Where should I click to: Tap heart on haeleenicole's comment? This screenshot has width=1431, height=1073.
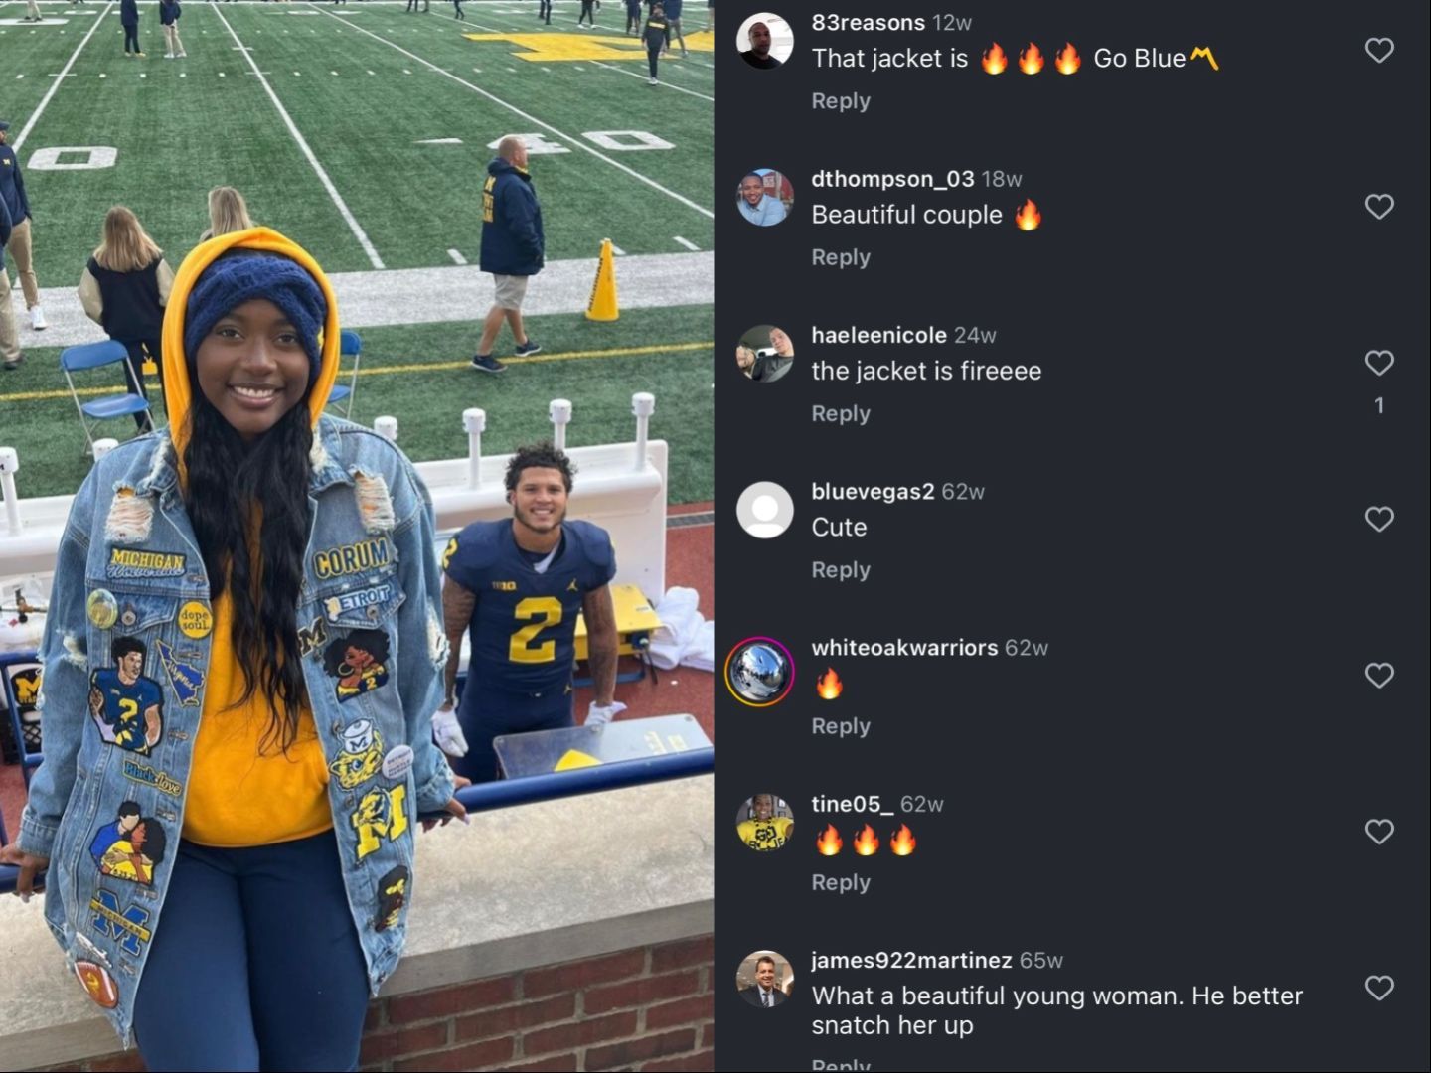click(1379, 363)
